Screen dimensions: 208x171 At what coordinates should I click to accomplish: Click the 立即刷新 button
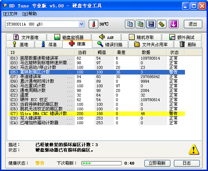click(157, 163)
